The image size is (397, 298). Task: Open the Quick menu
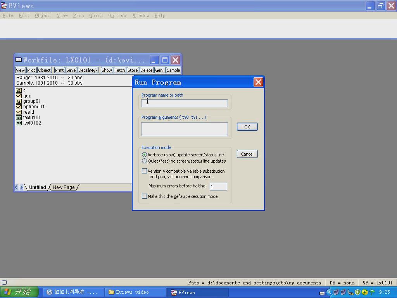click(96, 16)
